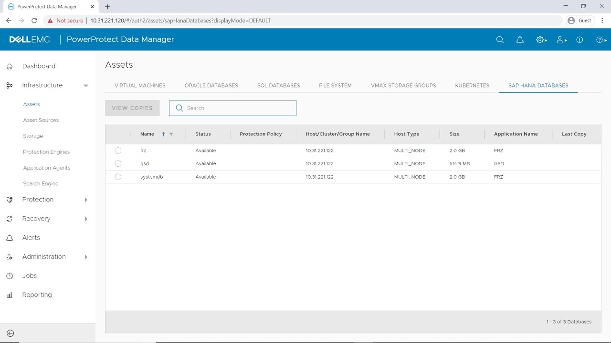Click the Jobs clock icon
Screen dimensions: 611x343
(x=10, y=276)
